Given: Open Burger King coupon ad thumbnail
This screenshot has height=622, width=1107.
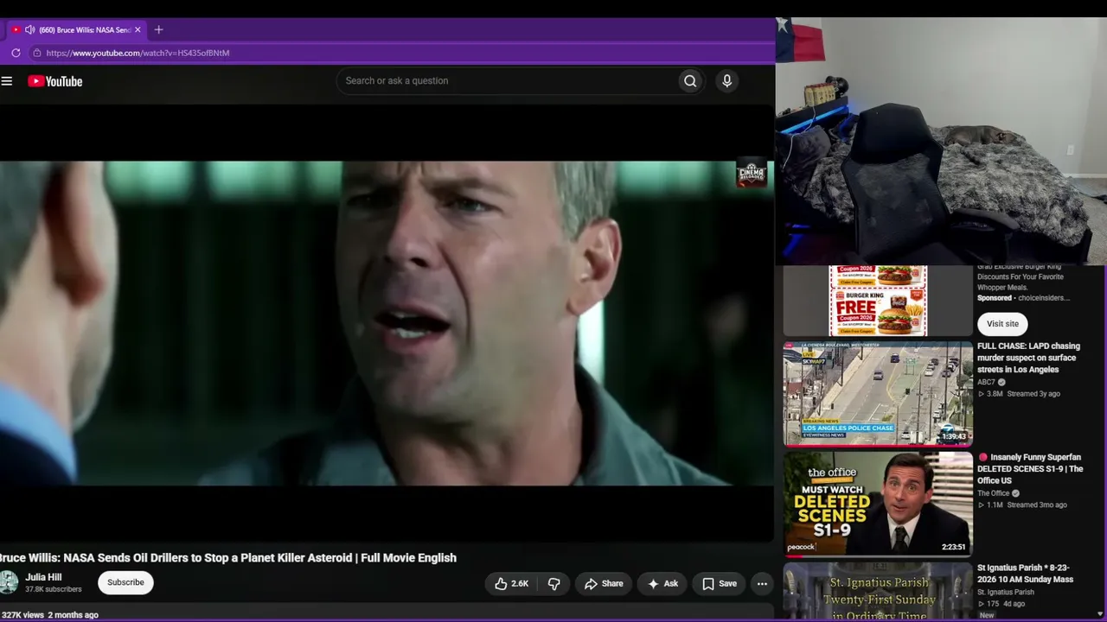Looking at the screenshot, I should tap(878, 301).
